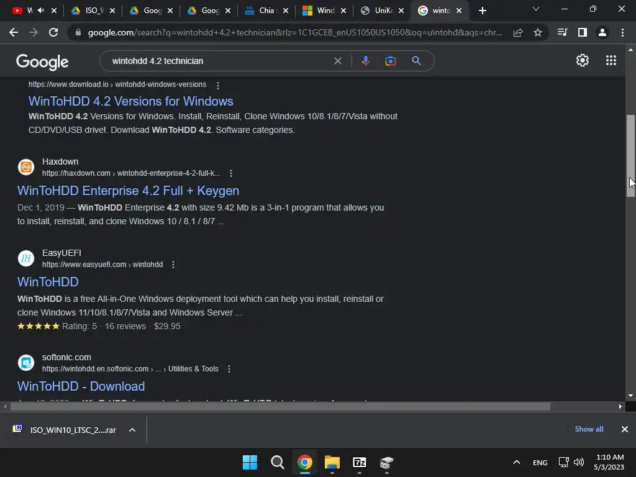Clear the Google search box text
The height and width of the screenshot is (477, 636).
coord(337,61)
